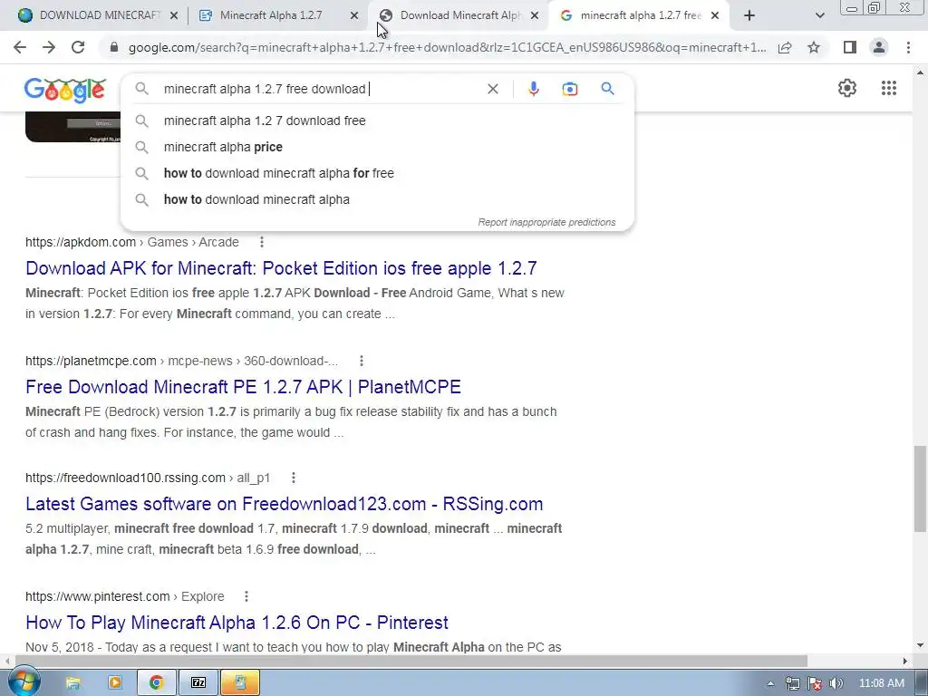928x696 pixels.
Task: Close the Download Minecraft Alph tab
Action: coord(535,16)
